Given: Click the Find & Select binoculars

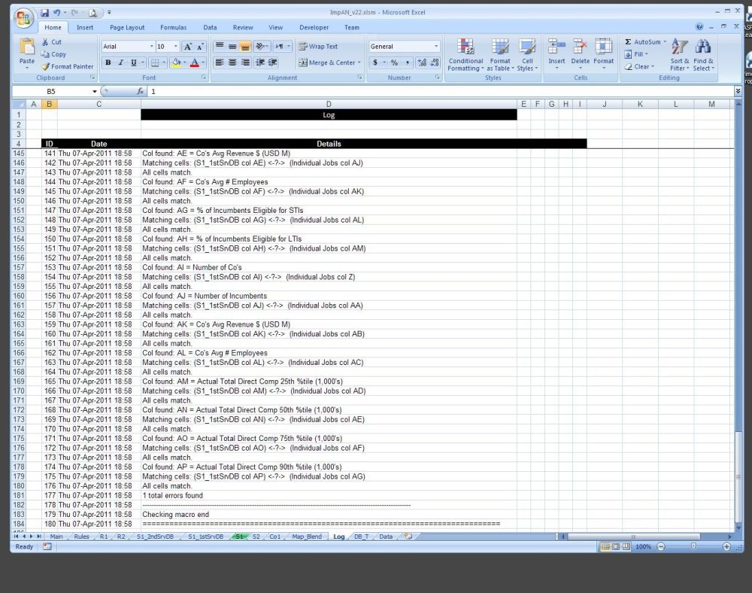Looking at the screenshot, I should tap(703, 54).
